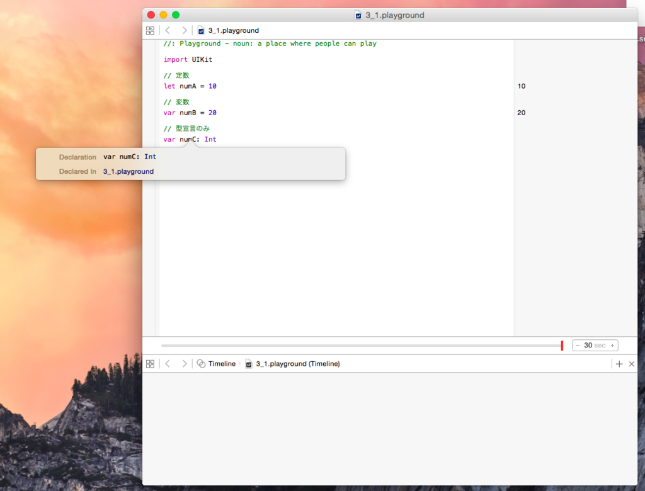
Task: Click the Timeline playground file icon
Action: pyautogui.click(x=248, y=364)
